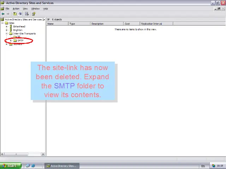Click the Up one level folder icon
Image resolution: width=226 pixels, height=169 pixels.
(x=15, y=14)
